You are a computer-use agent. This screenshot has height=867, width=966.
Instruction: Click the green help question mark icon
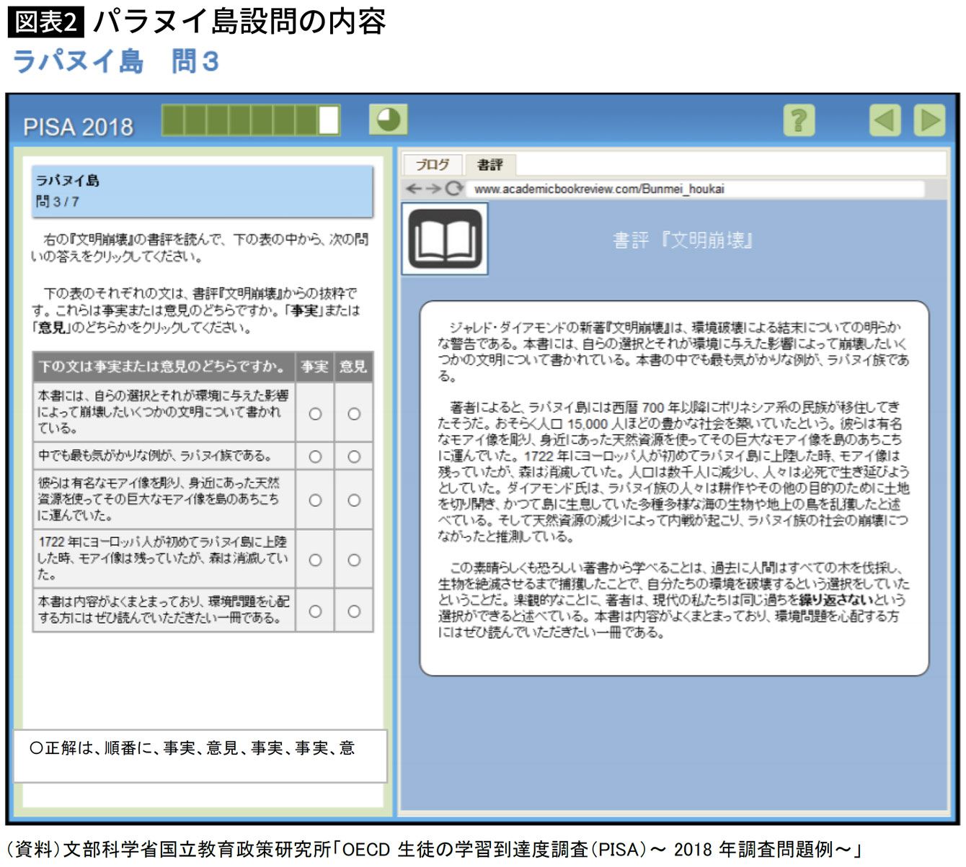(799, 120)
